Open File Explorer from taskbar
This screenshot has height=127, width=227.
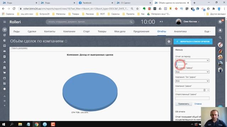(x=20, y=124)
